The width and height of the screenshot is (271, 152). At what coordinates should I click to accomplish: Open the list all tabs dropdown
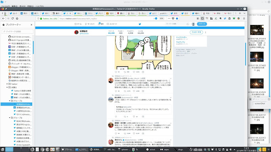[x=244, y=13]
